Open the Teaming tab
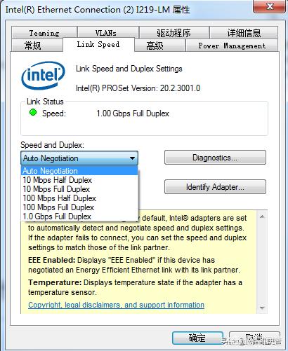Image resolution: width=288 pixels, height=351 pixels. [x=44, y=33]
